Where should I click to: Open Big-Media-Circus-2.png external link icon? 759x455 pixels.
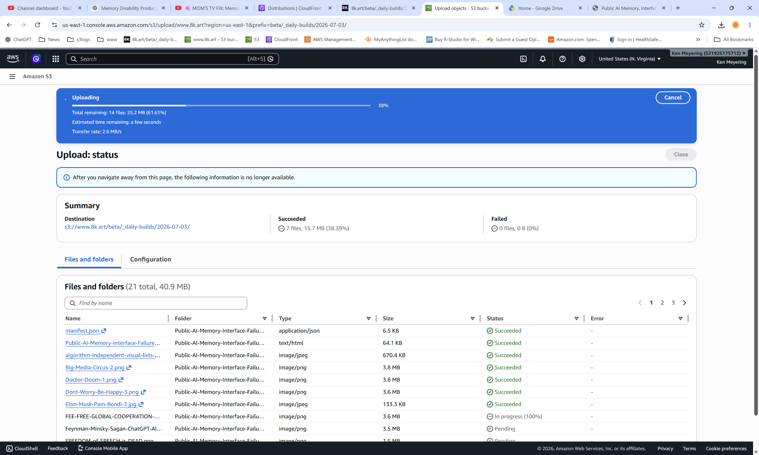click(129, 367)
